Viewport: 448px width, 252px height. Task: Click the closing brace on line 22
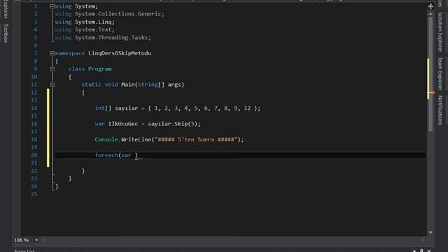click(83, 171)
